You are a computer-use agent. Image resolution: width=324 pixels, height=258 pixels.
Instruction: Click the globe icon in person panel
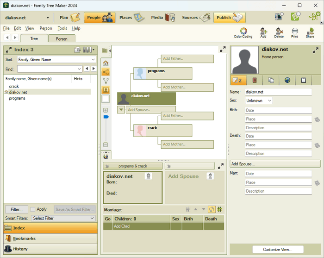tap(287, 80)
